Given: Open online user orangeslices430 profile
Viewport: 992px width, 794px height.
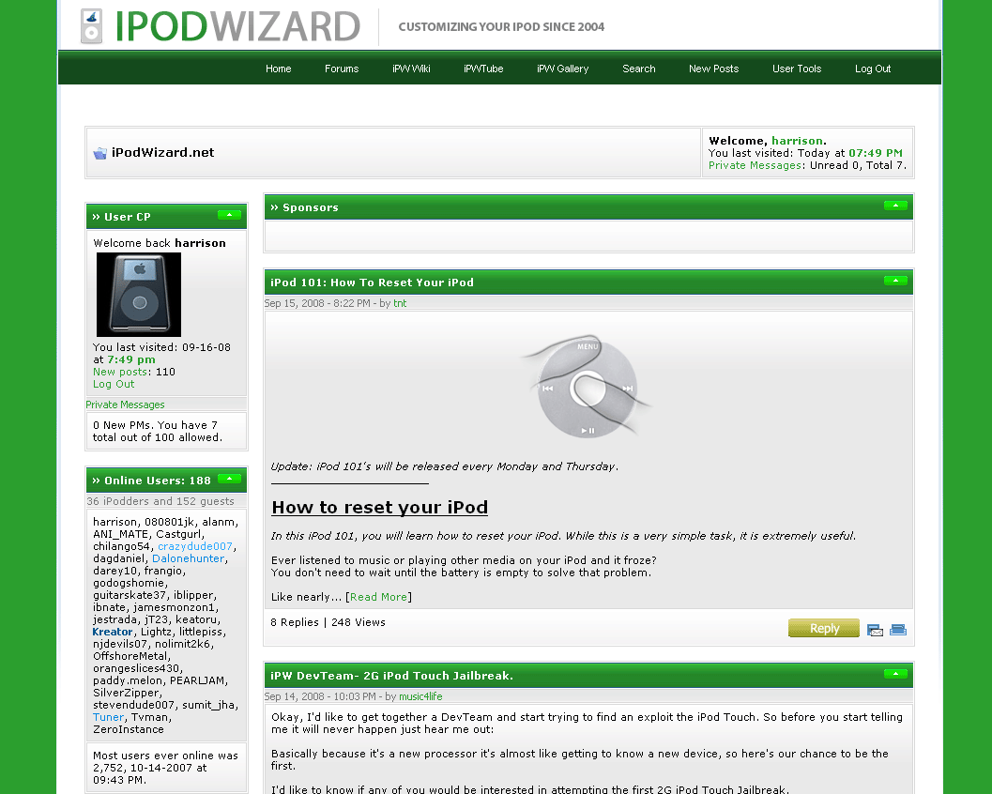Looking at the screenshot, I should 136,669.
